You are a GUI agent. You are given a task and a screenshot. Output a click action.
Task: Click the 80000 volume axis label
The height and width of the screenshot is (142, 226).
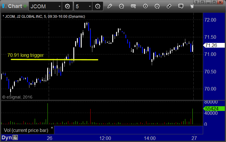point(211,102)
